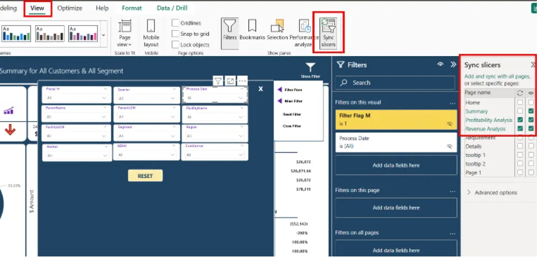Click the Filters pane Search field
The height and width of the screenshot is (257, 538).
[395, 83]
